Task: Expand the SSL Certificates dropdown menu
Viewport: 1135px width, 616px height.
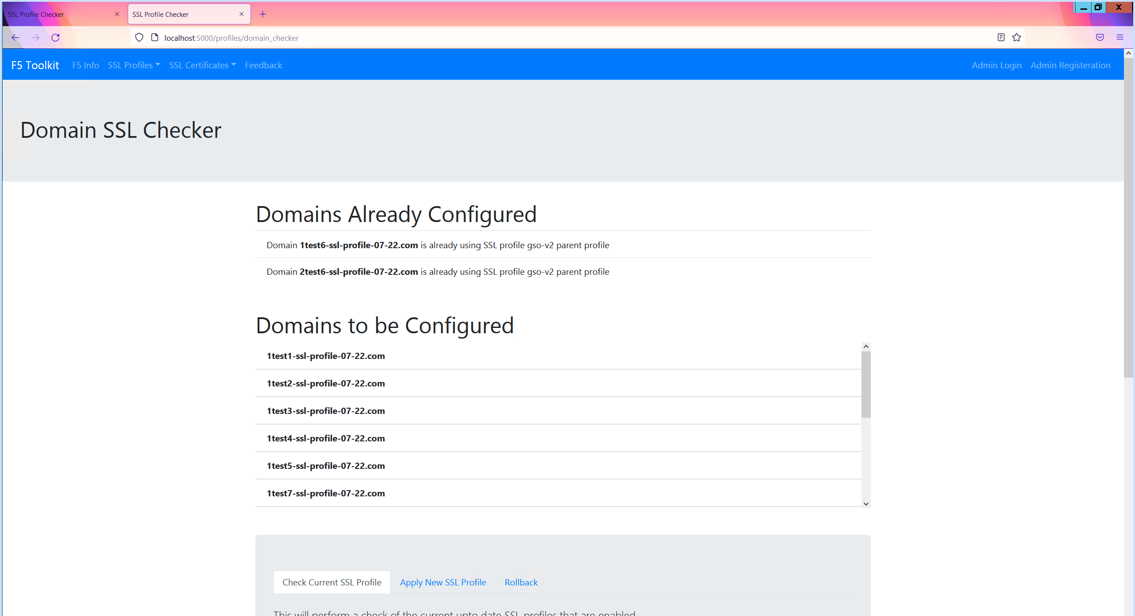Action: point(202,65)
